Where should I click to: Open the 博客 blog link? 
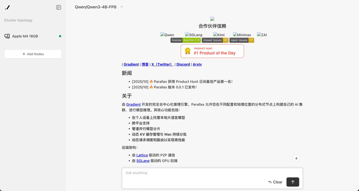tap(145, 64)
